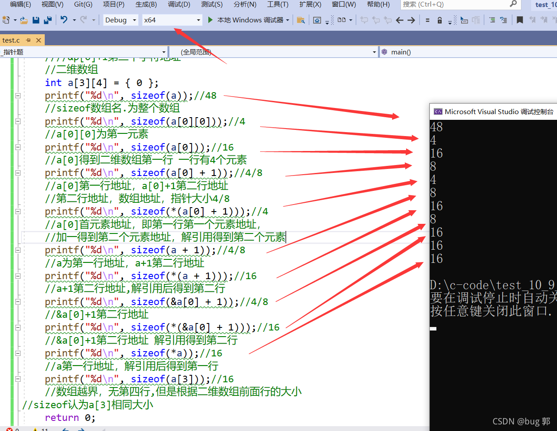557x431 pixels.
Task: Click the debug console title bar
Action: pyautogui.click(x=493, y=111)
